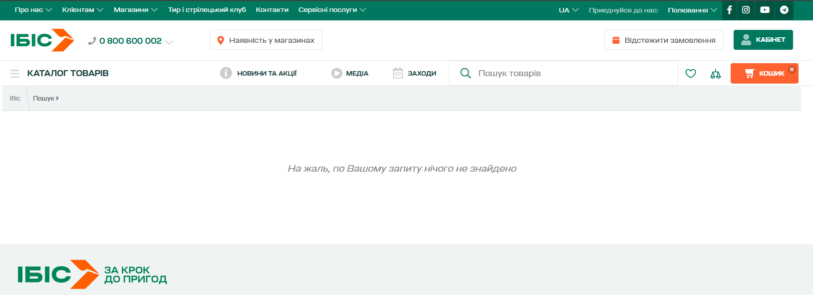Expand the 'Полювання' dropdown
This screenshot has width=813, height=295.
pos(692,10)
